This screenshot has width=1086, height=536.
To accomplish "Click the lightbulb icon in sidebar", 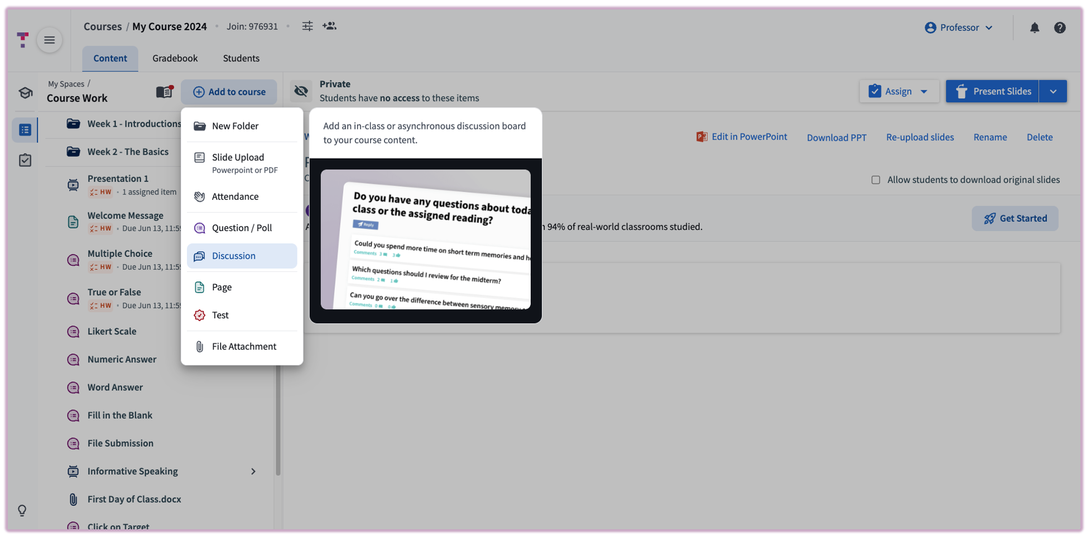I will tap(22, 510).
